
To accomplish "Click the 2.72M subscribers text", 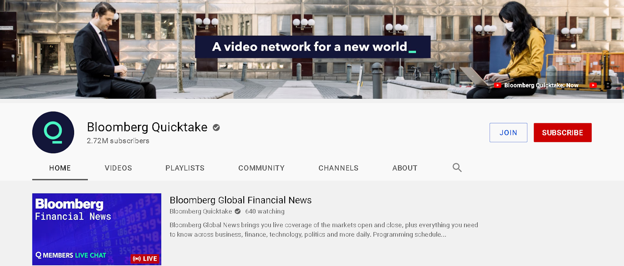I will pos(118,141).
